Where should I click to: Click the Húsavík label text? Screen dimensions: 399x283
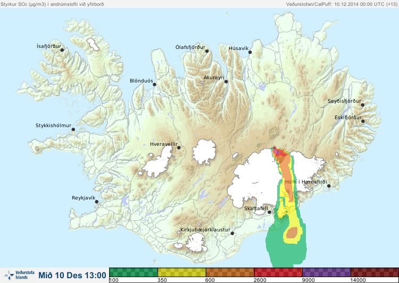[x=239, y=48]
